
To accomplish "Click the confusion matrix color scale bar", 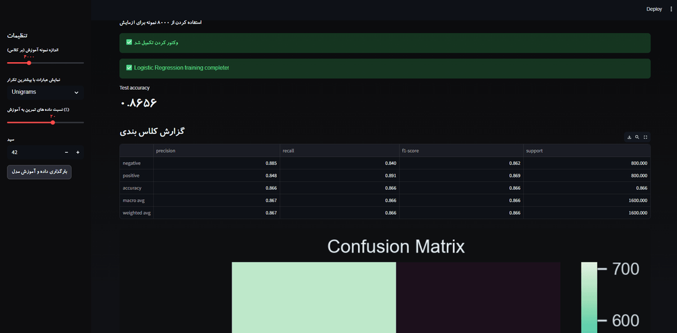I will point(589,297).
